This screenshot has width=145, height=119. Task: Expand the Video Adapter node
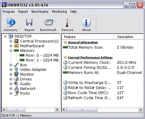(x=11, y=70)
